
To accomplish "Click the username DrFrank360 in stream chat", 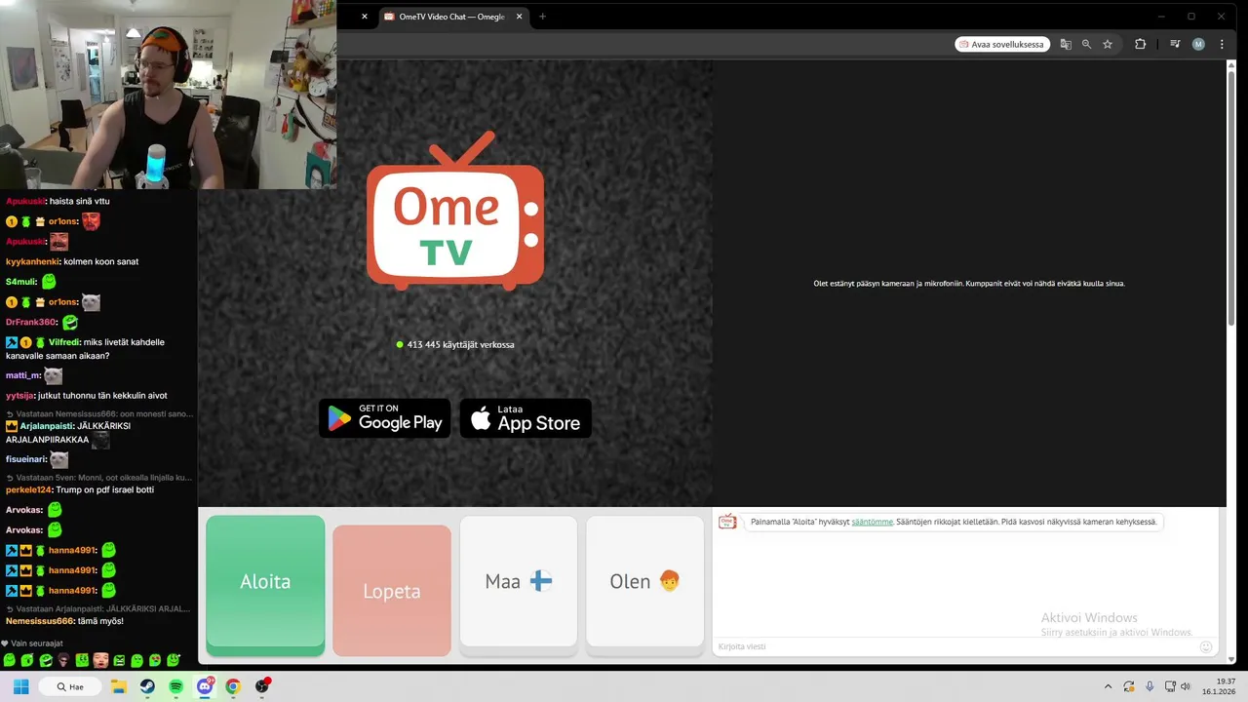I will pos(31,322).
